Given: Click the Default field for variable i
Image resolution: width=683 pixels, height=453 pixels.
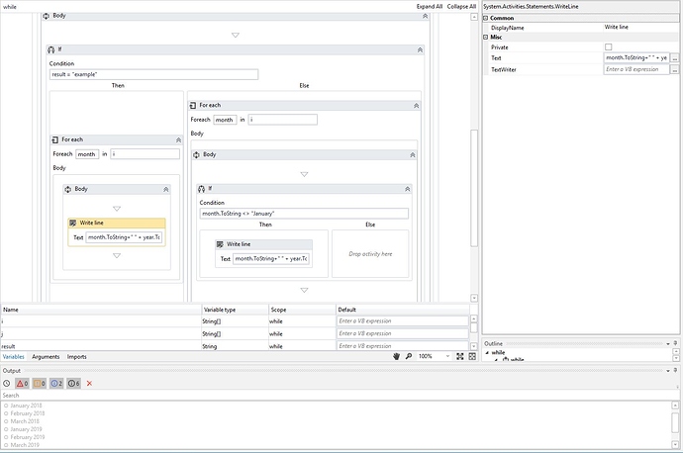Looking at the screenshot, I should click(403, 321).
